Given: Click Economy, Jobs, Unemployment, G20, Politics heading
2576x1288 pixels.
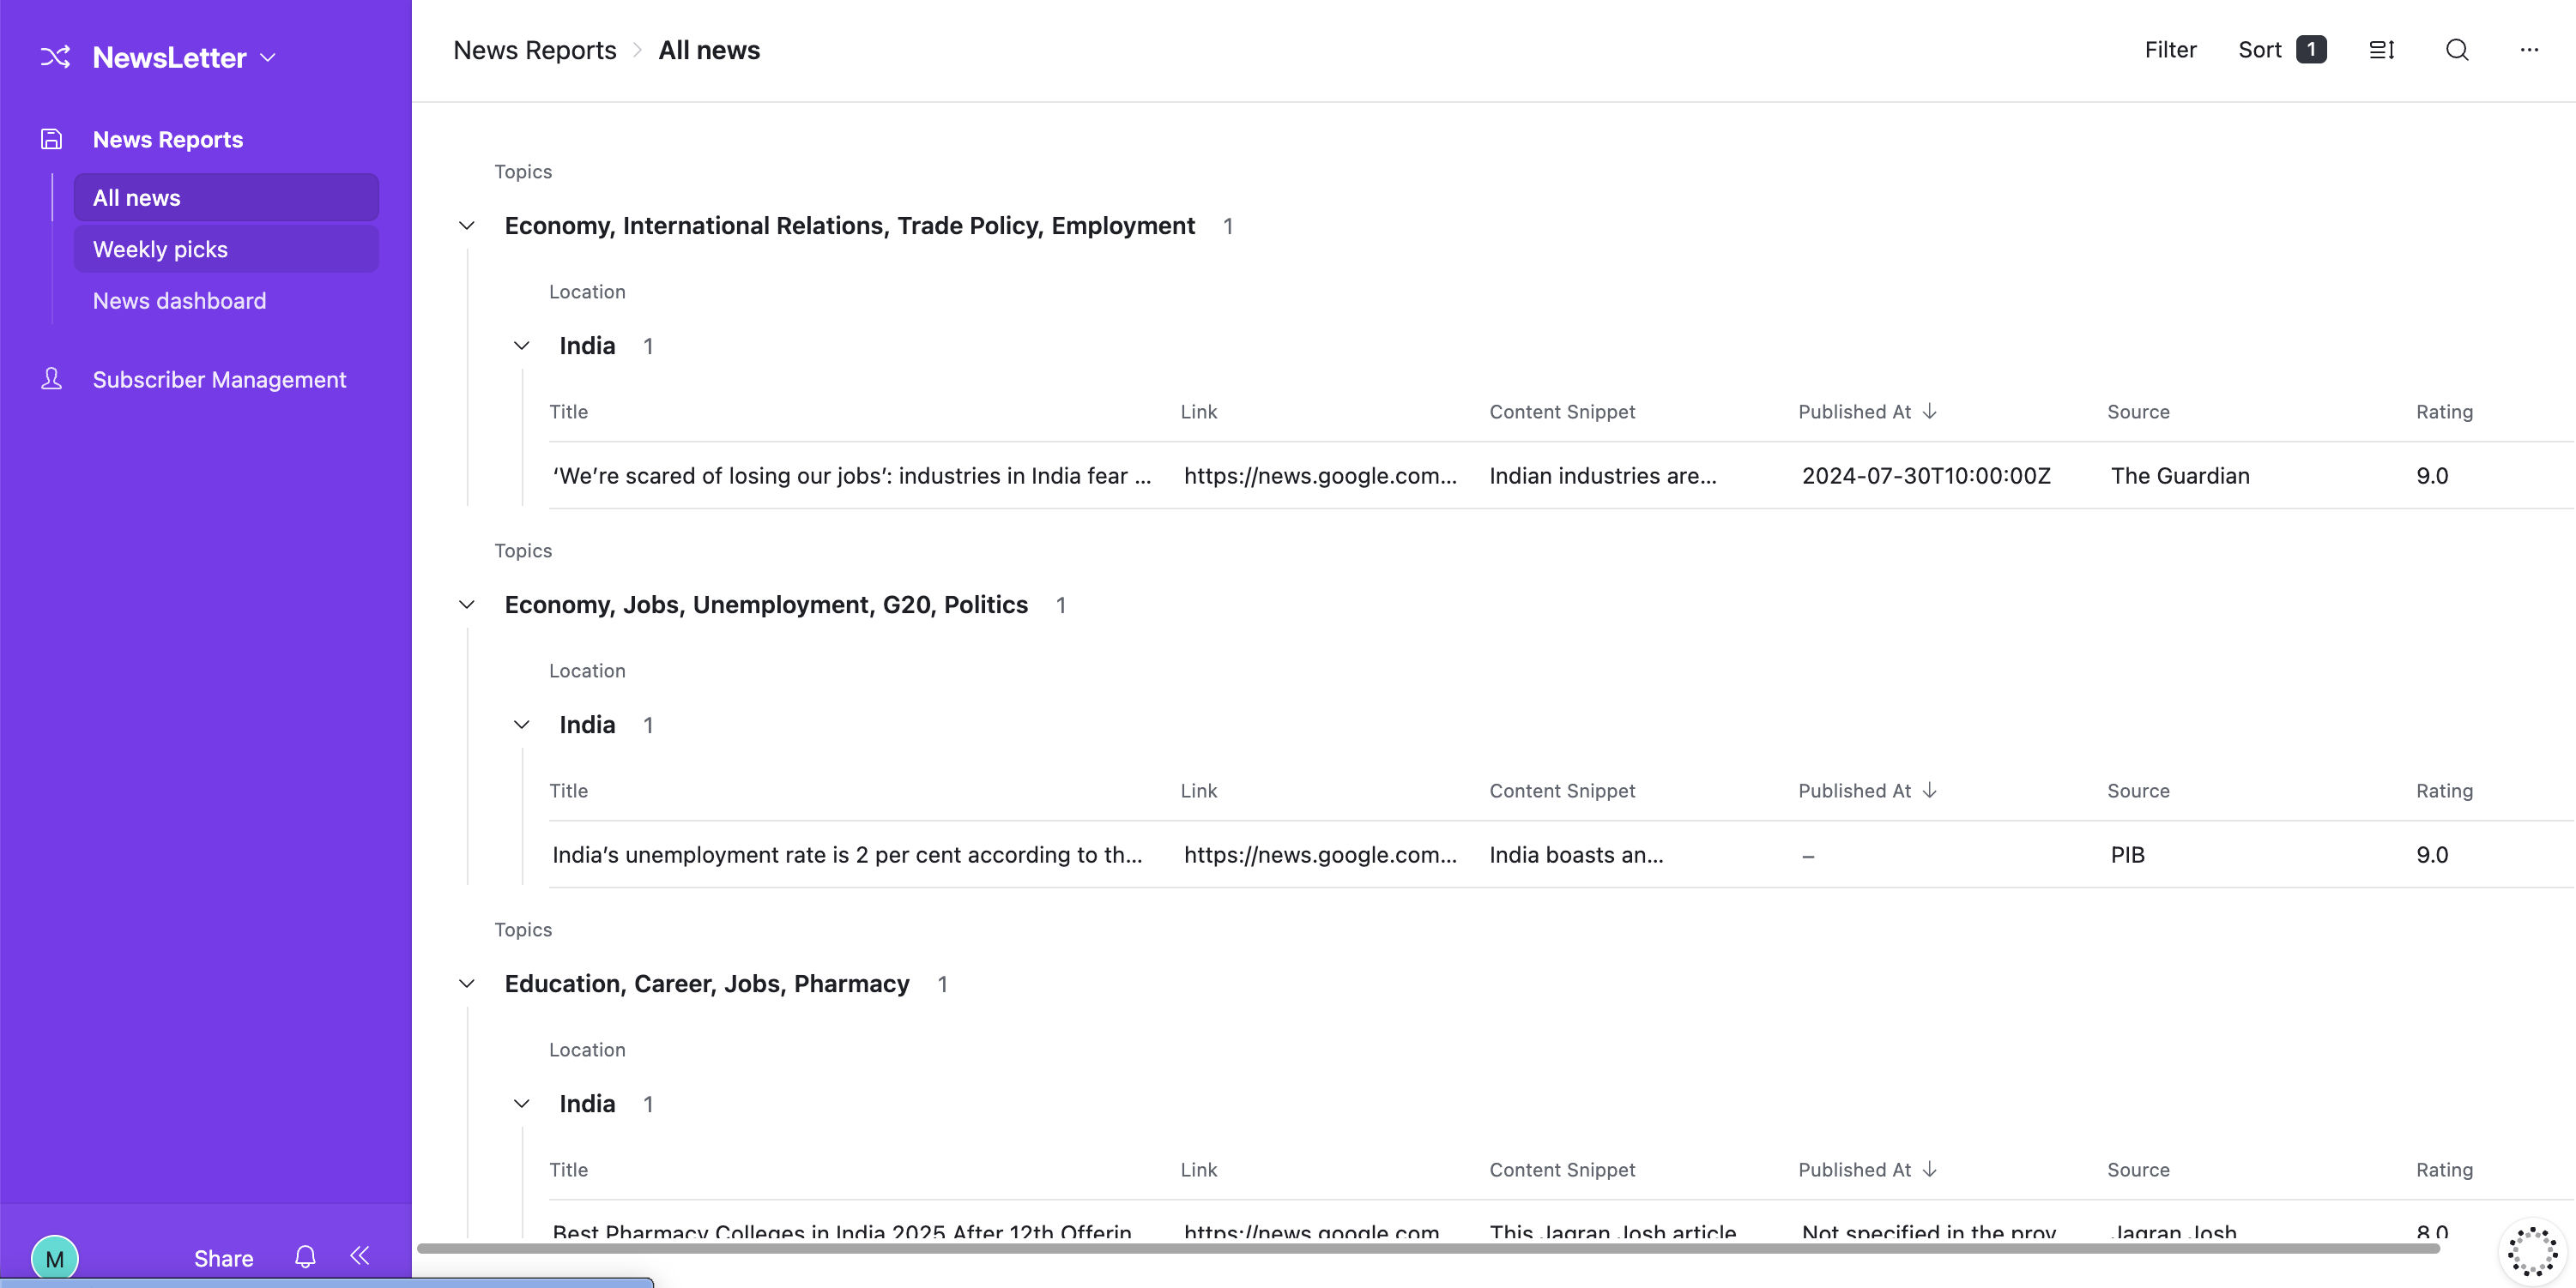Looking at the screenshot, I should pyautogui.click(x=766, y=604).
